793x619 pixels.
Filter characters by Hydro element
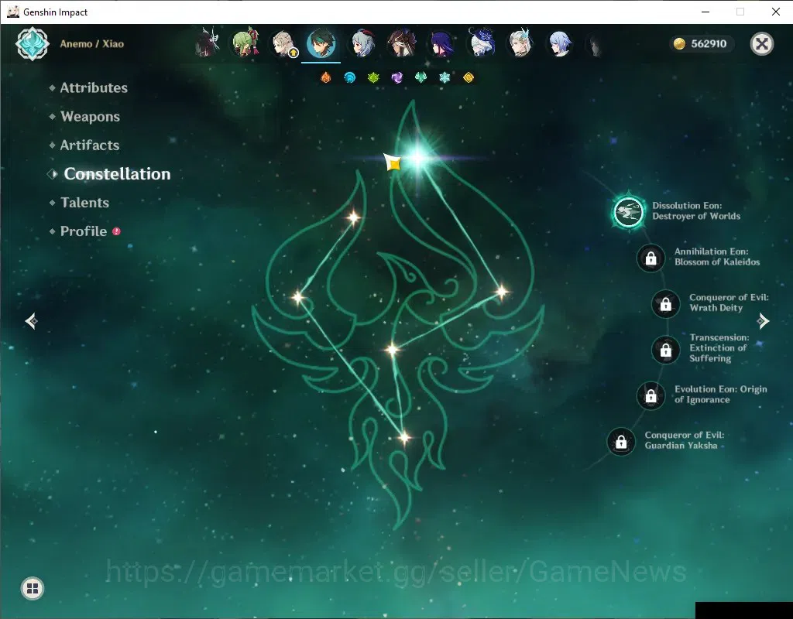pos(349,77)
